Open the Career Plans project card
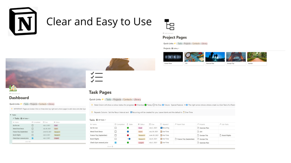Screen dimensions: 291x163 click(173, 58)
